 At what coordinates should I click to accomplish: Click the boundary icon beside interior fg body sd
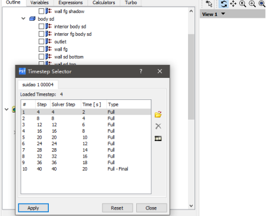tap(48, 34)
